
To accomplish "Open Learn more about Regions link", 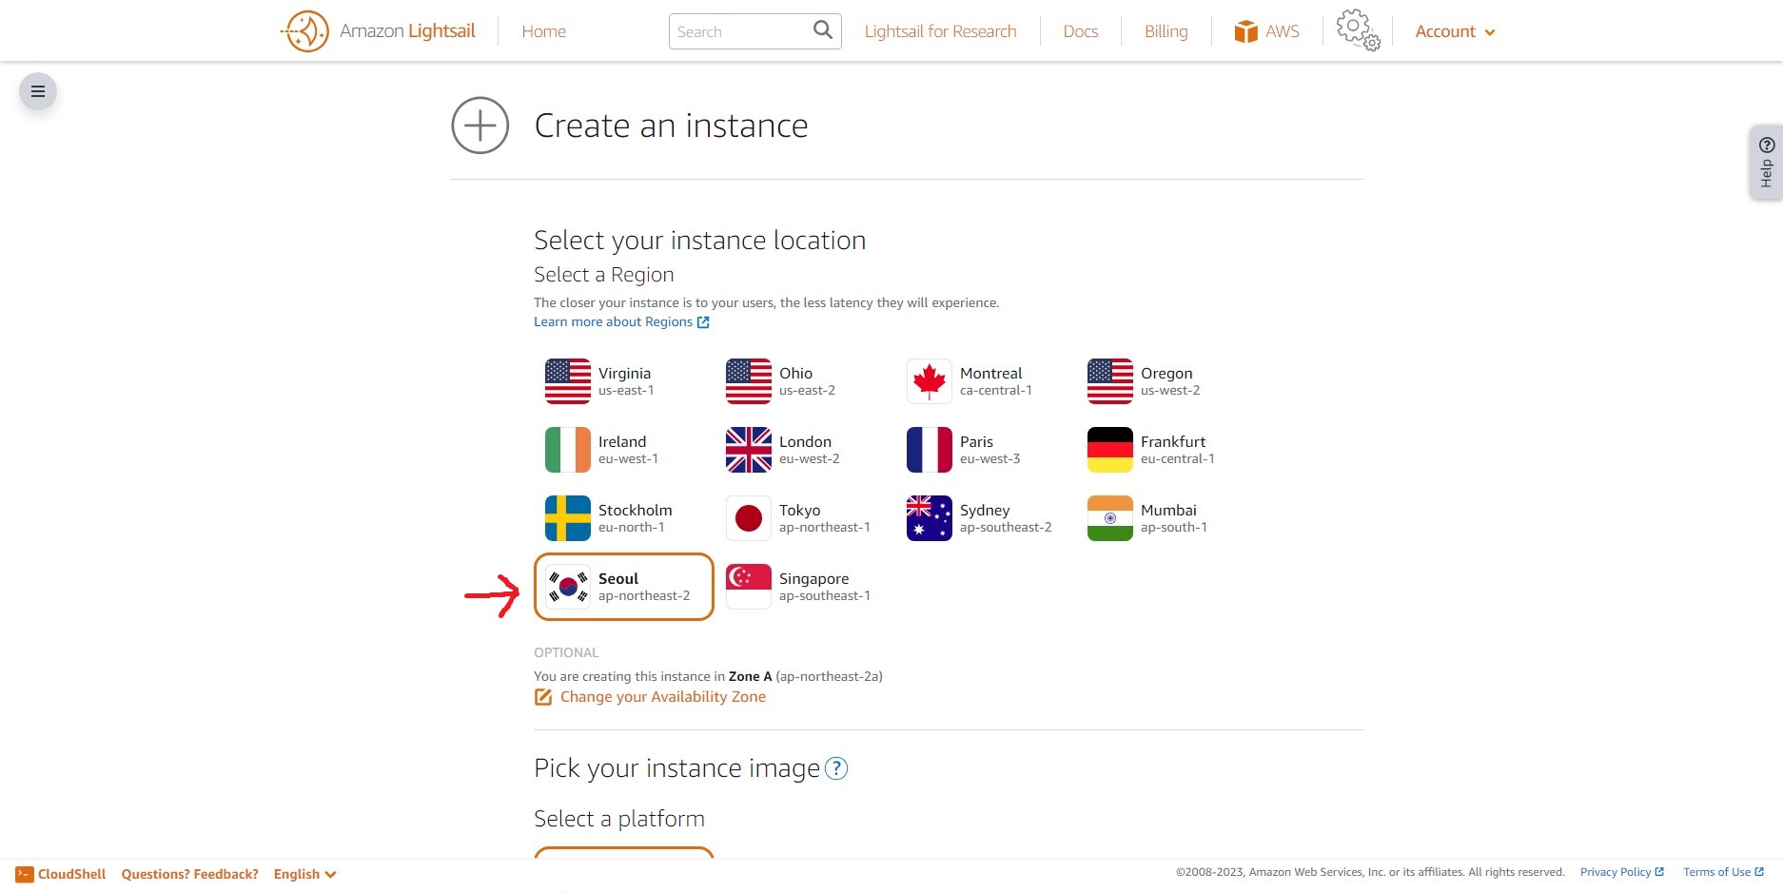I will pos(621,322).
